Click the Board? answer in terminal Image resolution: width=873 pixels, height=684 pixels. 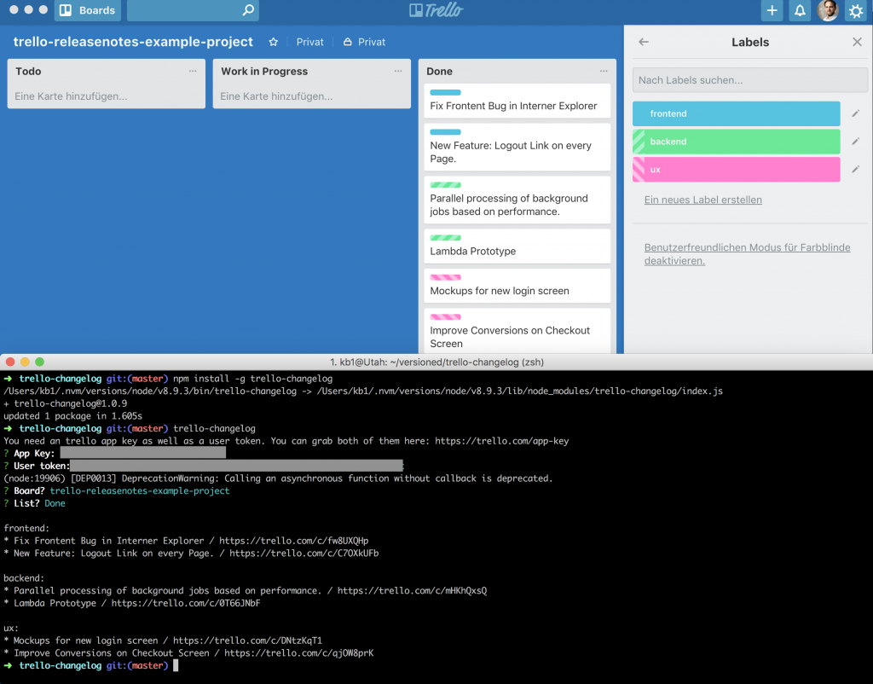click(139, 490)
